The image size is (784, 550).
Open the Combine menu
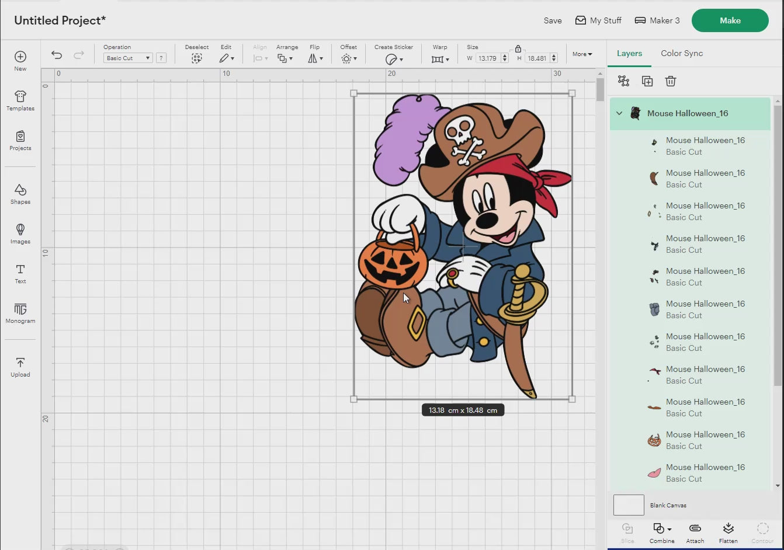point(662,532)
